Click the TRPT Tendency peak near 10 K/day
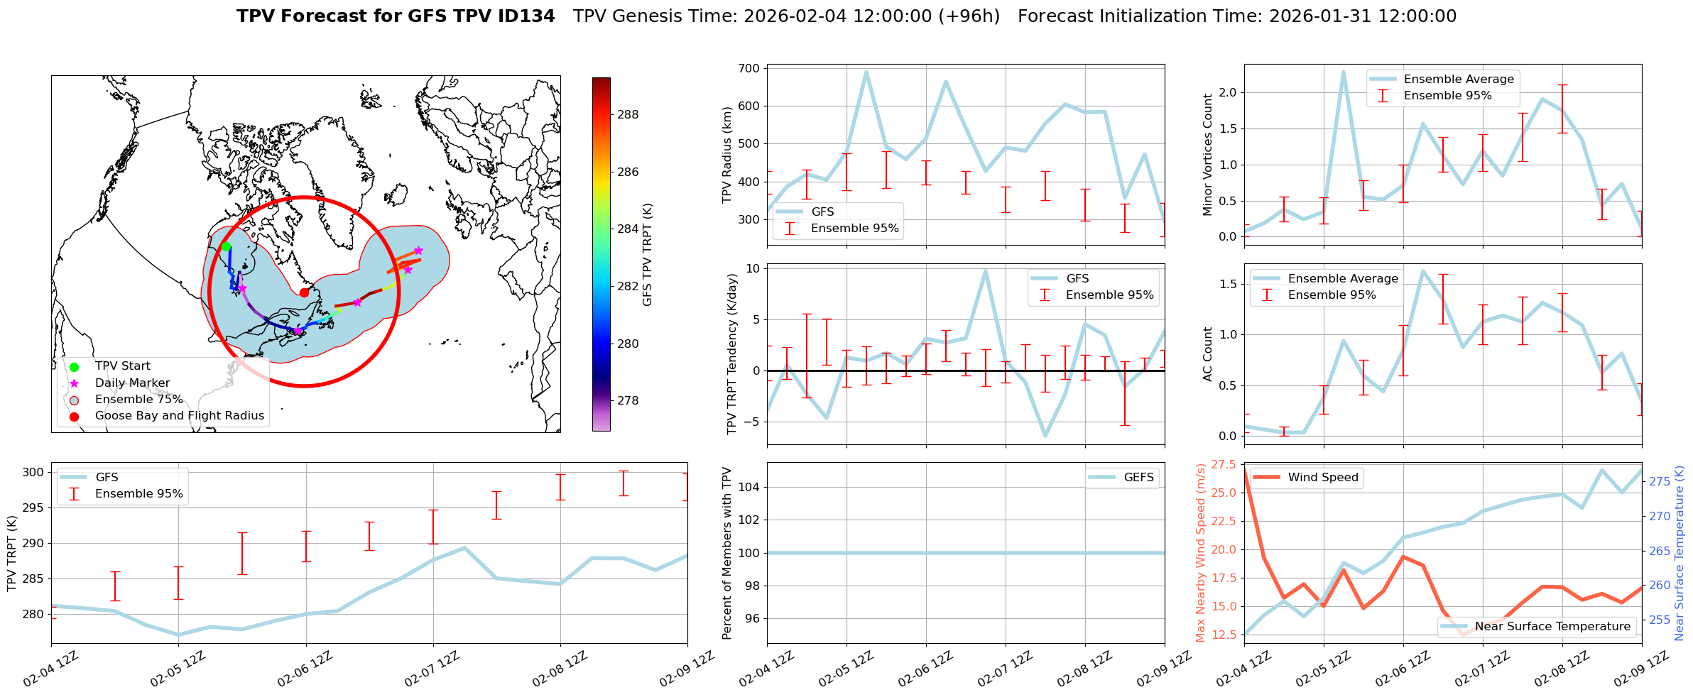Viewport: 1693px width, 697px height. [x=985, y=270]
